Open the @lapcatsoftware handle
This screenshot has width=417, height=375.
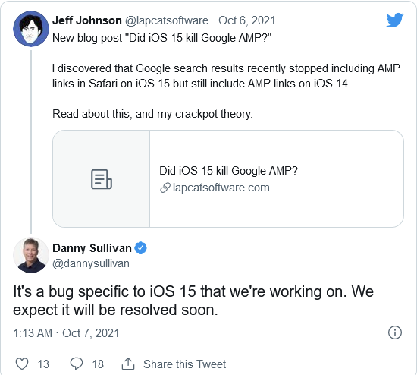tap(167, 20)
